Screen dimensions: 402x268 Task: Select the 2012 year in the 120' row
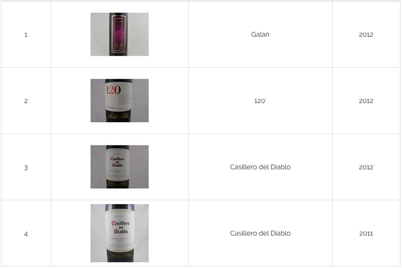click(x=366, y=101)
